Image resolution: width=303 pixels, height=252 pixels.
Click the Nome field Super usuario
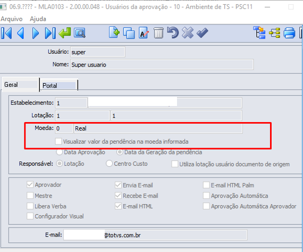coord(162,64)
